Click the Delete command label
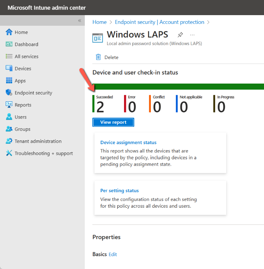This screenshot has height=269, width=264. (111, 57)
